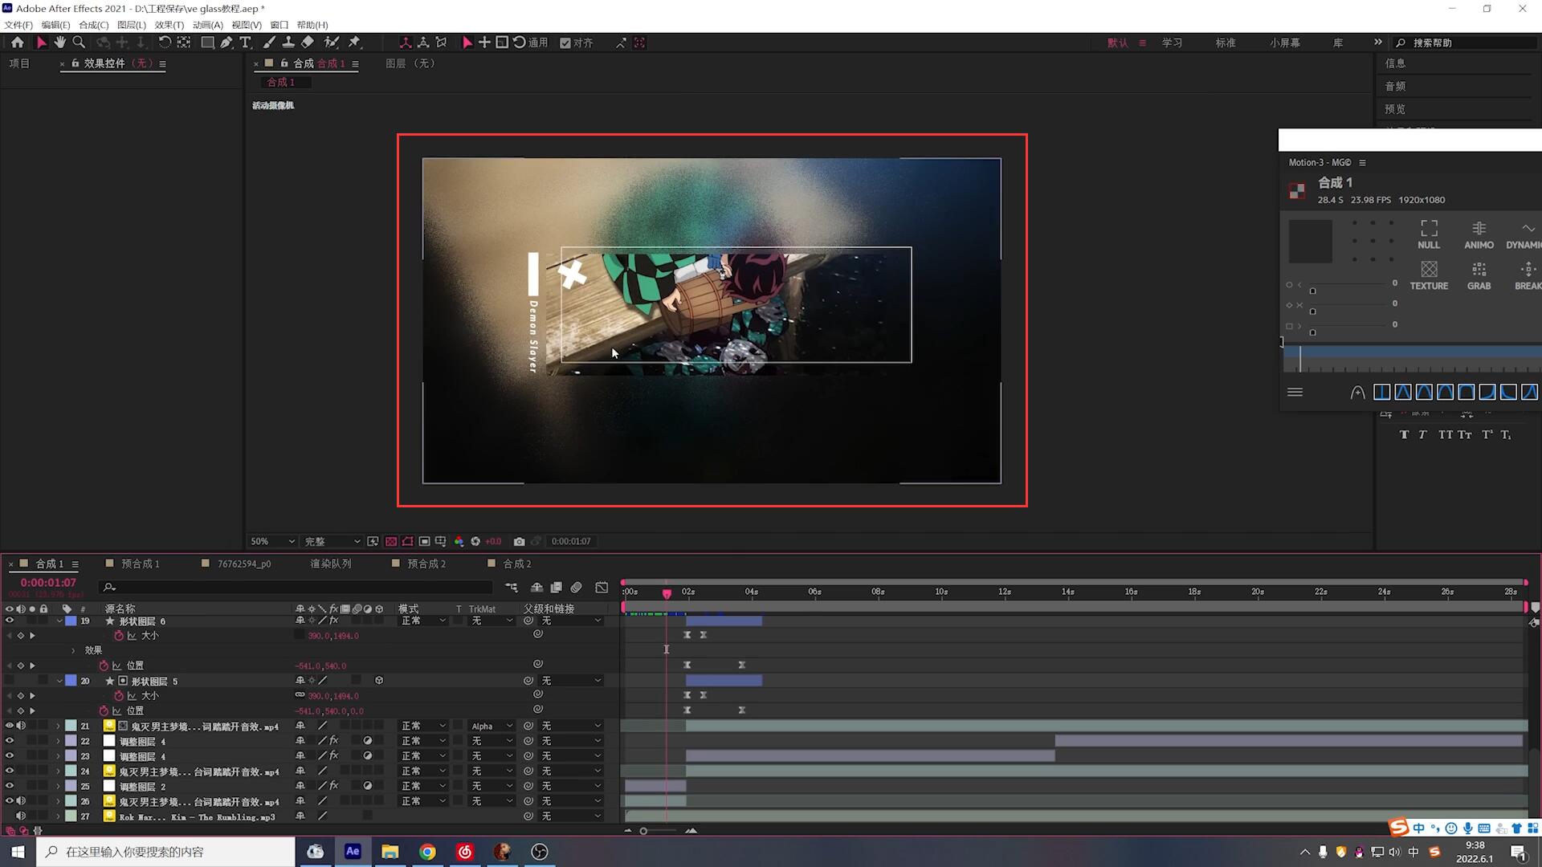Take a snapshot with camera icon
The image size is (1542, 867).
(520, 541)
